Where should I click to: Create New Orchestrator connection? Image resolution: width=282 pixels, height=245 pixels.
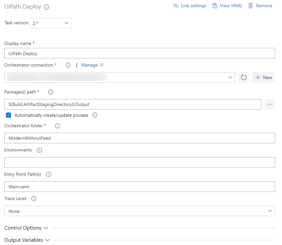pyautogui.click(x=263, y=77)
